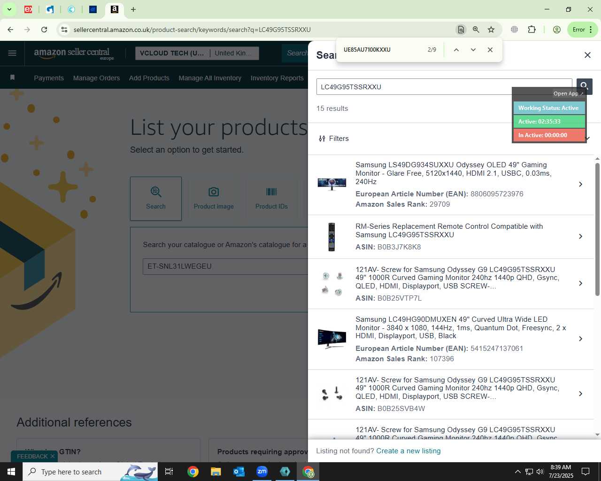Click thumbnail of Samsung Odyssey OLED monitor

point(331,184)
